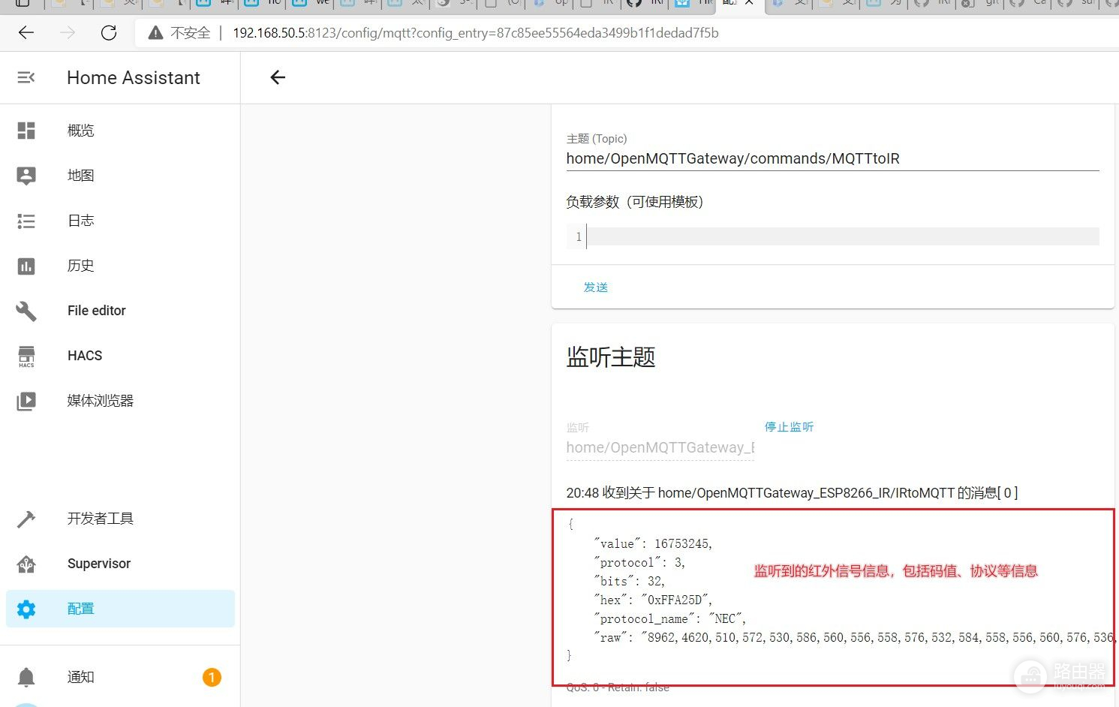This screenshot has width=1119, height=707.
Task: Click the 监听主题 section heading
Action: [611, 357]
